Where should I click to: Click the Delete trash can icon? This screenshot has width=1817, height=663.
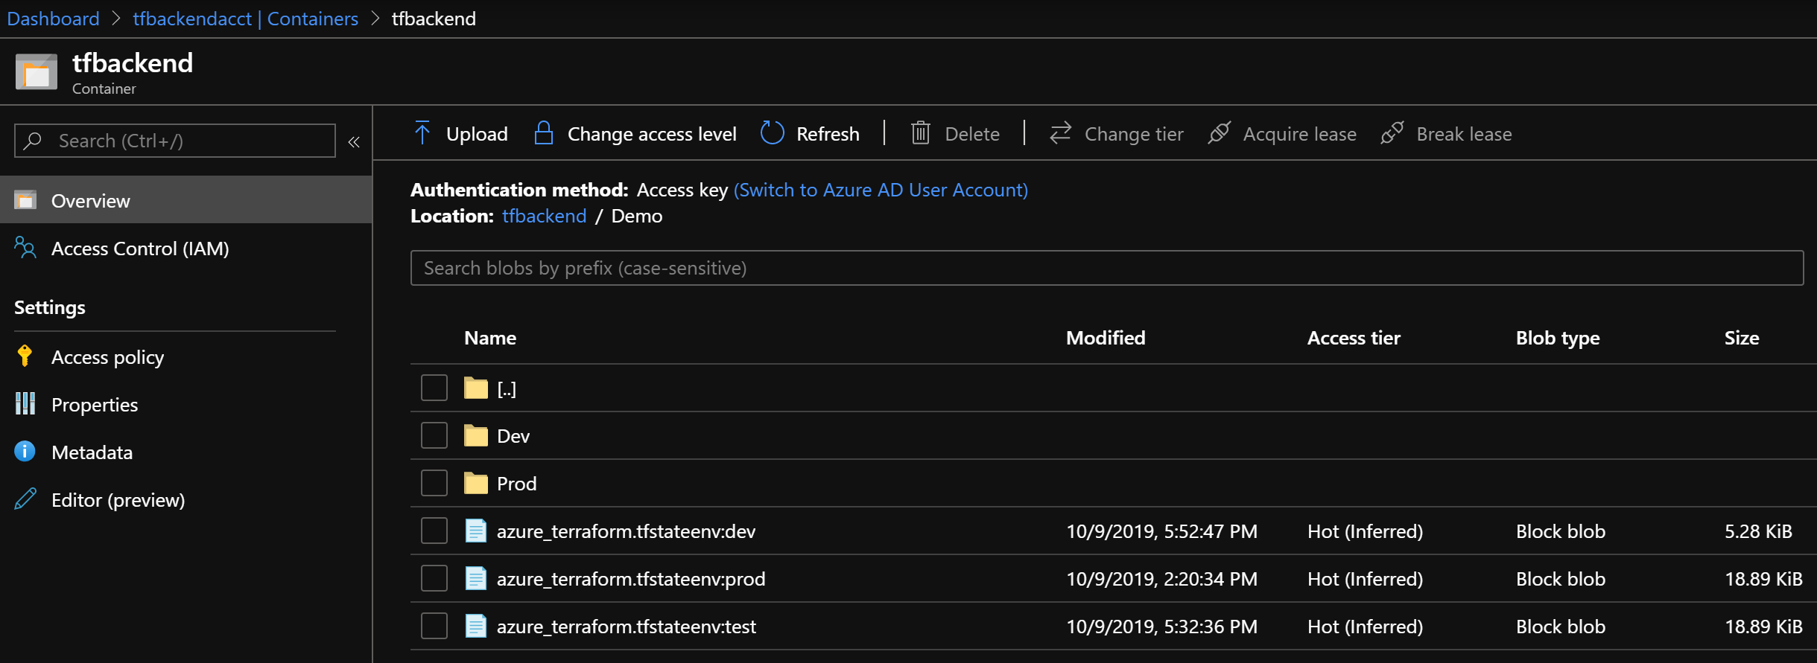pos(921,133)
